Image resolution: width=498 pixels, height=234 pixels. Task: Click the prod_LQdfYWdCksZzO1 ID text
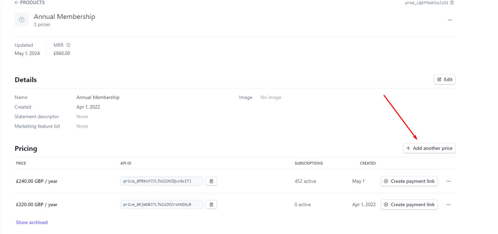point(427,3)
